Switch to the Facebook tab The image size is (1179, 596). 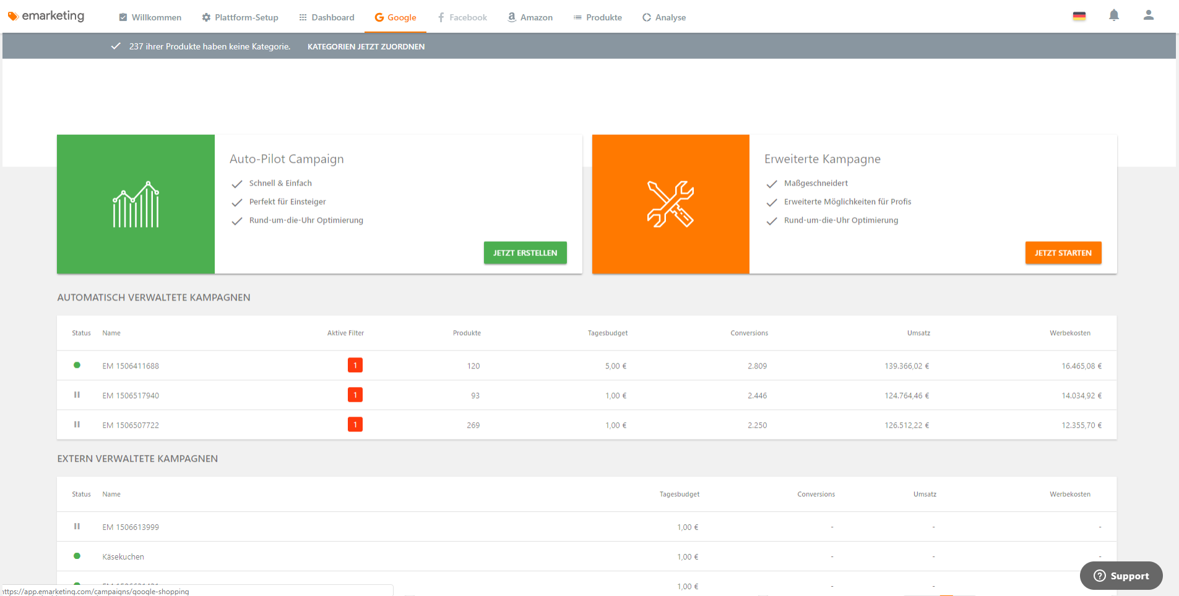pos(462,17)
